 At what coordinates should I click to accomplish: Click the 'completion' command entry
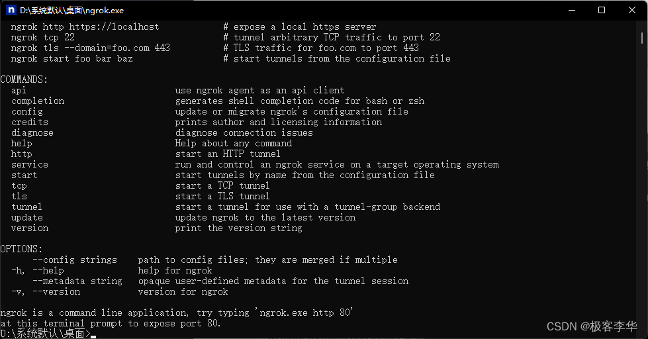(x=38, y=101)
